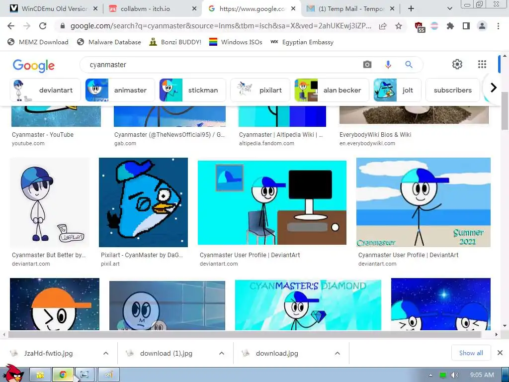
Task: Open Cyanmaster's Diamond image
Action: [308, 305]
